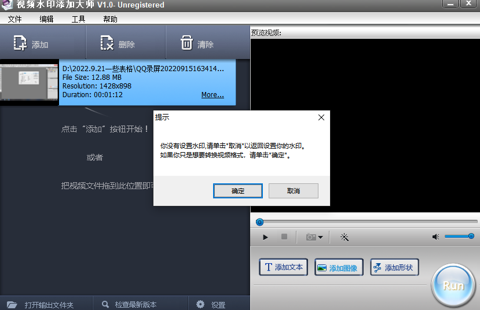Viewport: 480px width, 310px height.
Task: Select the QQ录屏 video thumbnail
Action: click(x=29, y=82)
